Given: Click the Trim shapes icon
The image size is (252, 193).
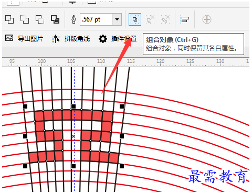Looking at the screenshot, I should (x=25, y=19).
